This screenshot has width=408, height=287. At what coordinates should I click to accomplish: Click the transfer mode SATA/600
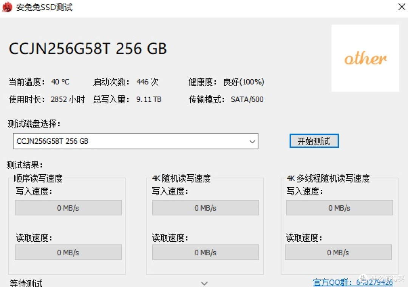coord(247,100)
